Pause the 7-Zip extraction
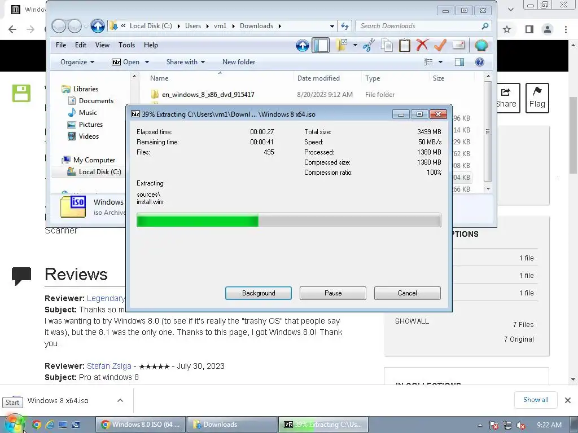 point(333,293)
